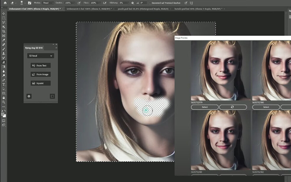Expand the Fluss 100% dropdown arrow
The width and height of the screenshot is (291, 182).
pyautogui.click(x=100, y=3)
